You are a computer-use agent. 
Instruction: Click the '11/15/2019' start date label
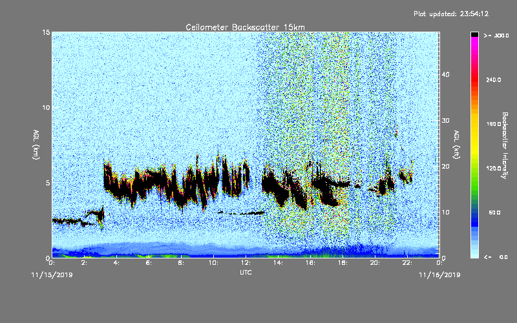click(x=52, y=275)
